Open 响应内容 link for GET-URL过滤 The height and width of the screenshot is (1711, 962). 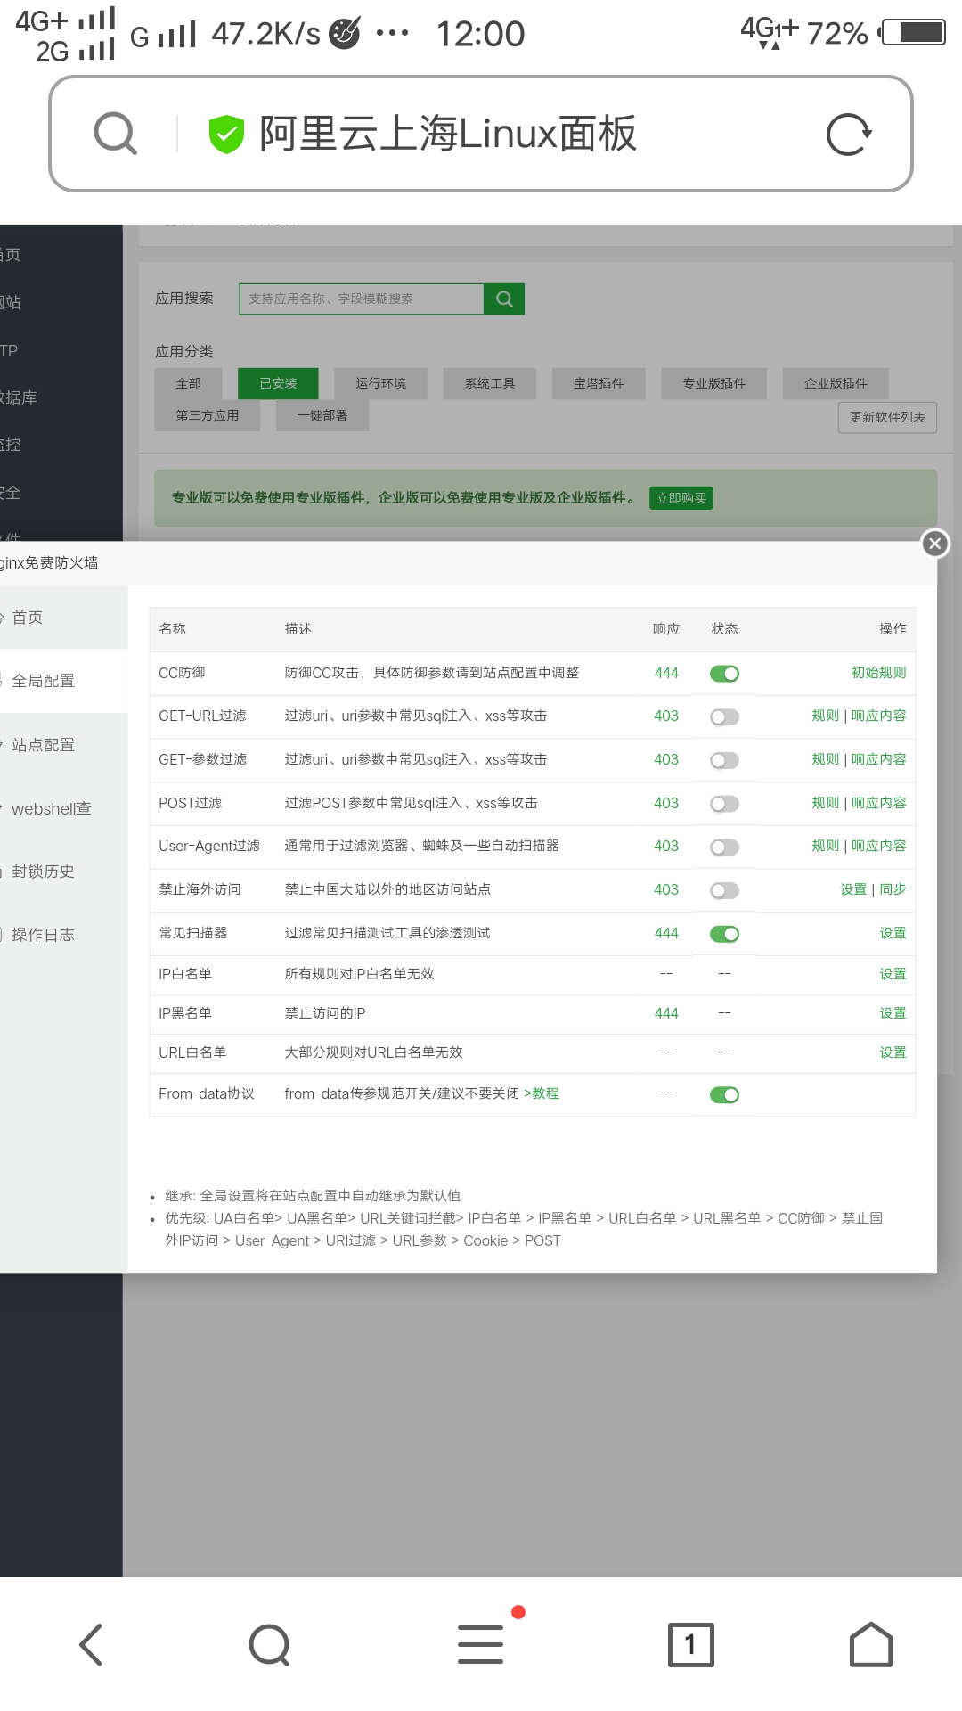(x=878, y=716)
